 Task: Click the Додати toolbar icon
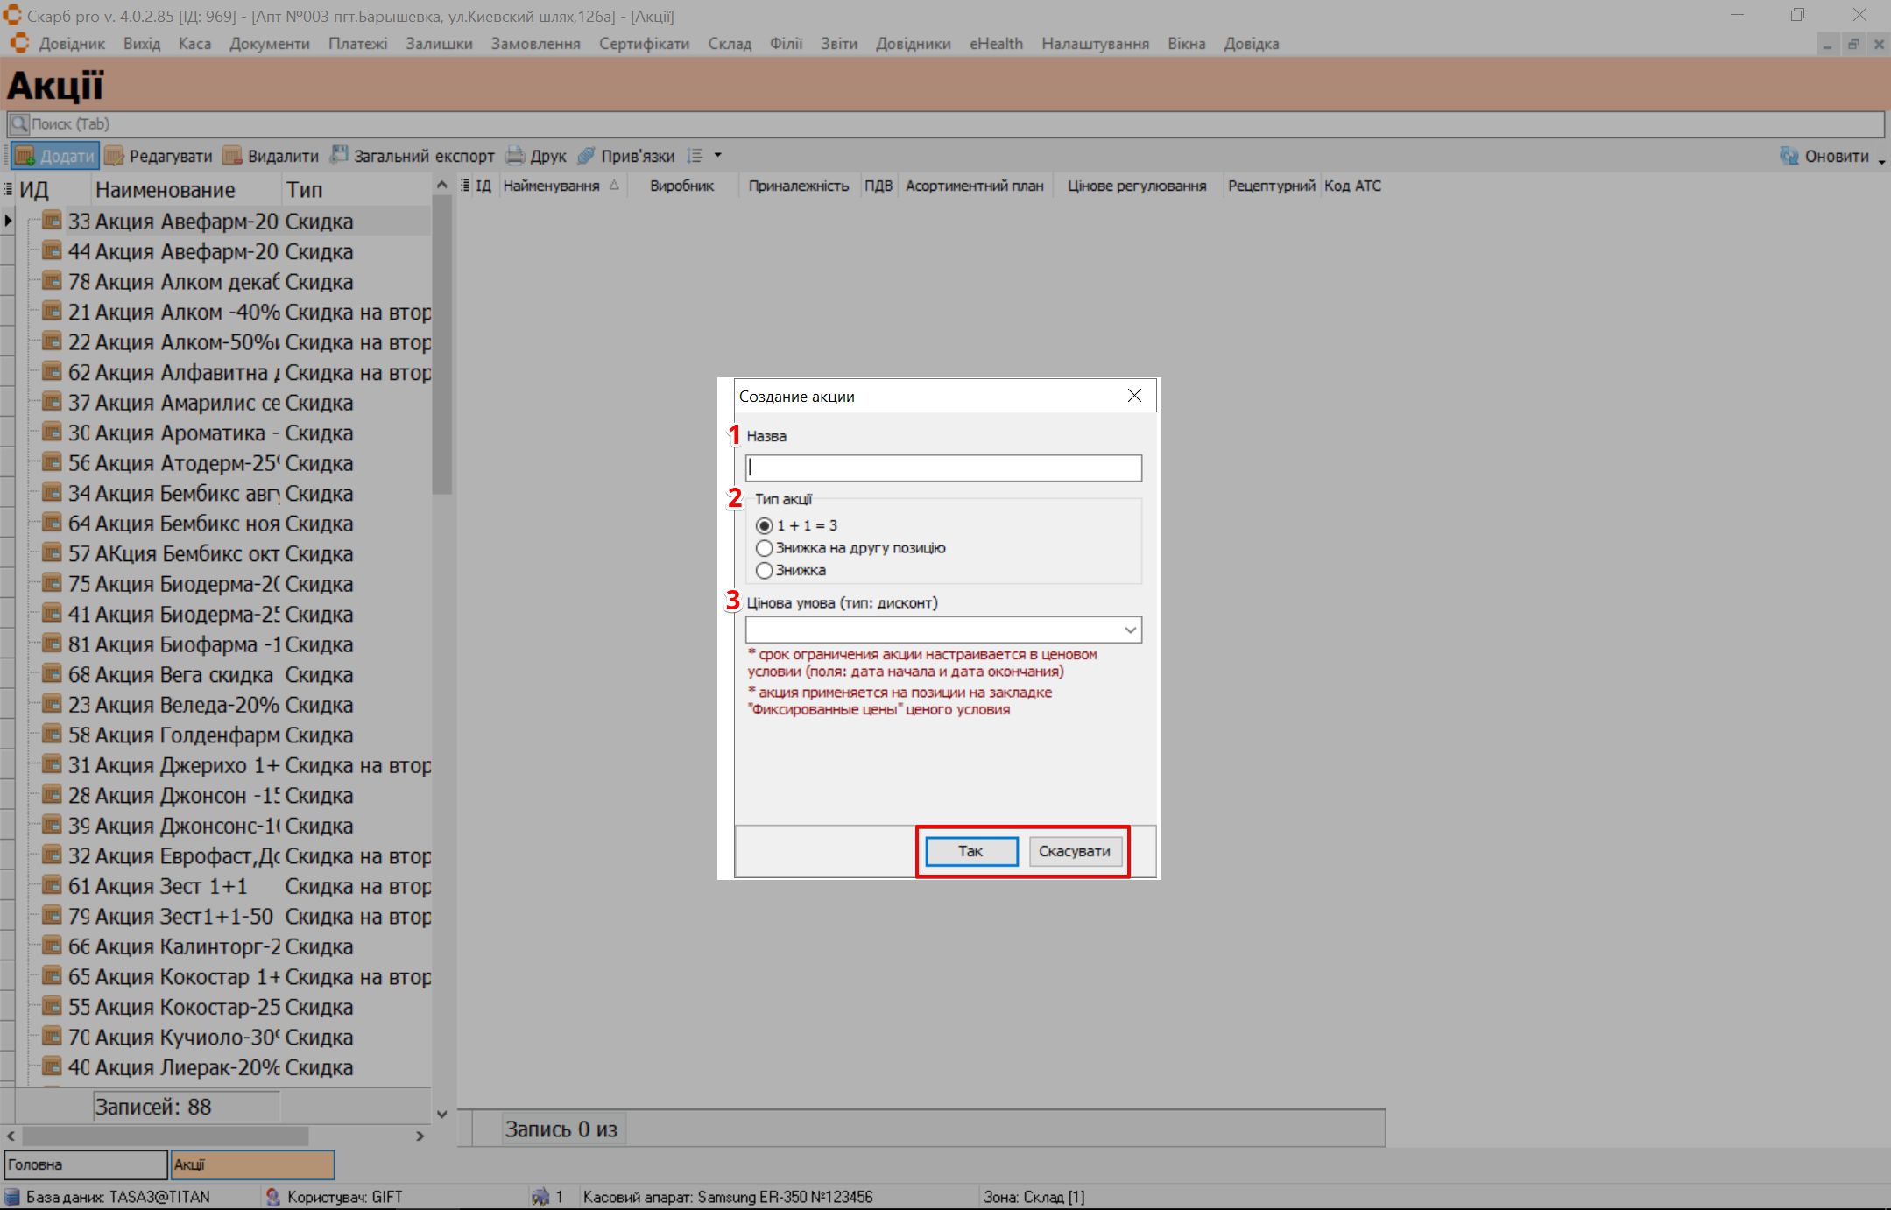pos(25,156)
